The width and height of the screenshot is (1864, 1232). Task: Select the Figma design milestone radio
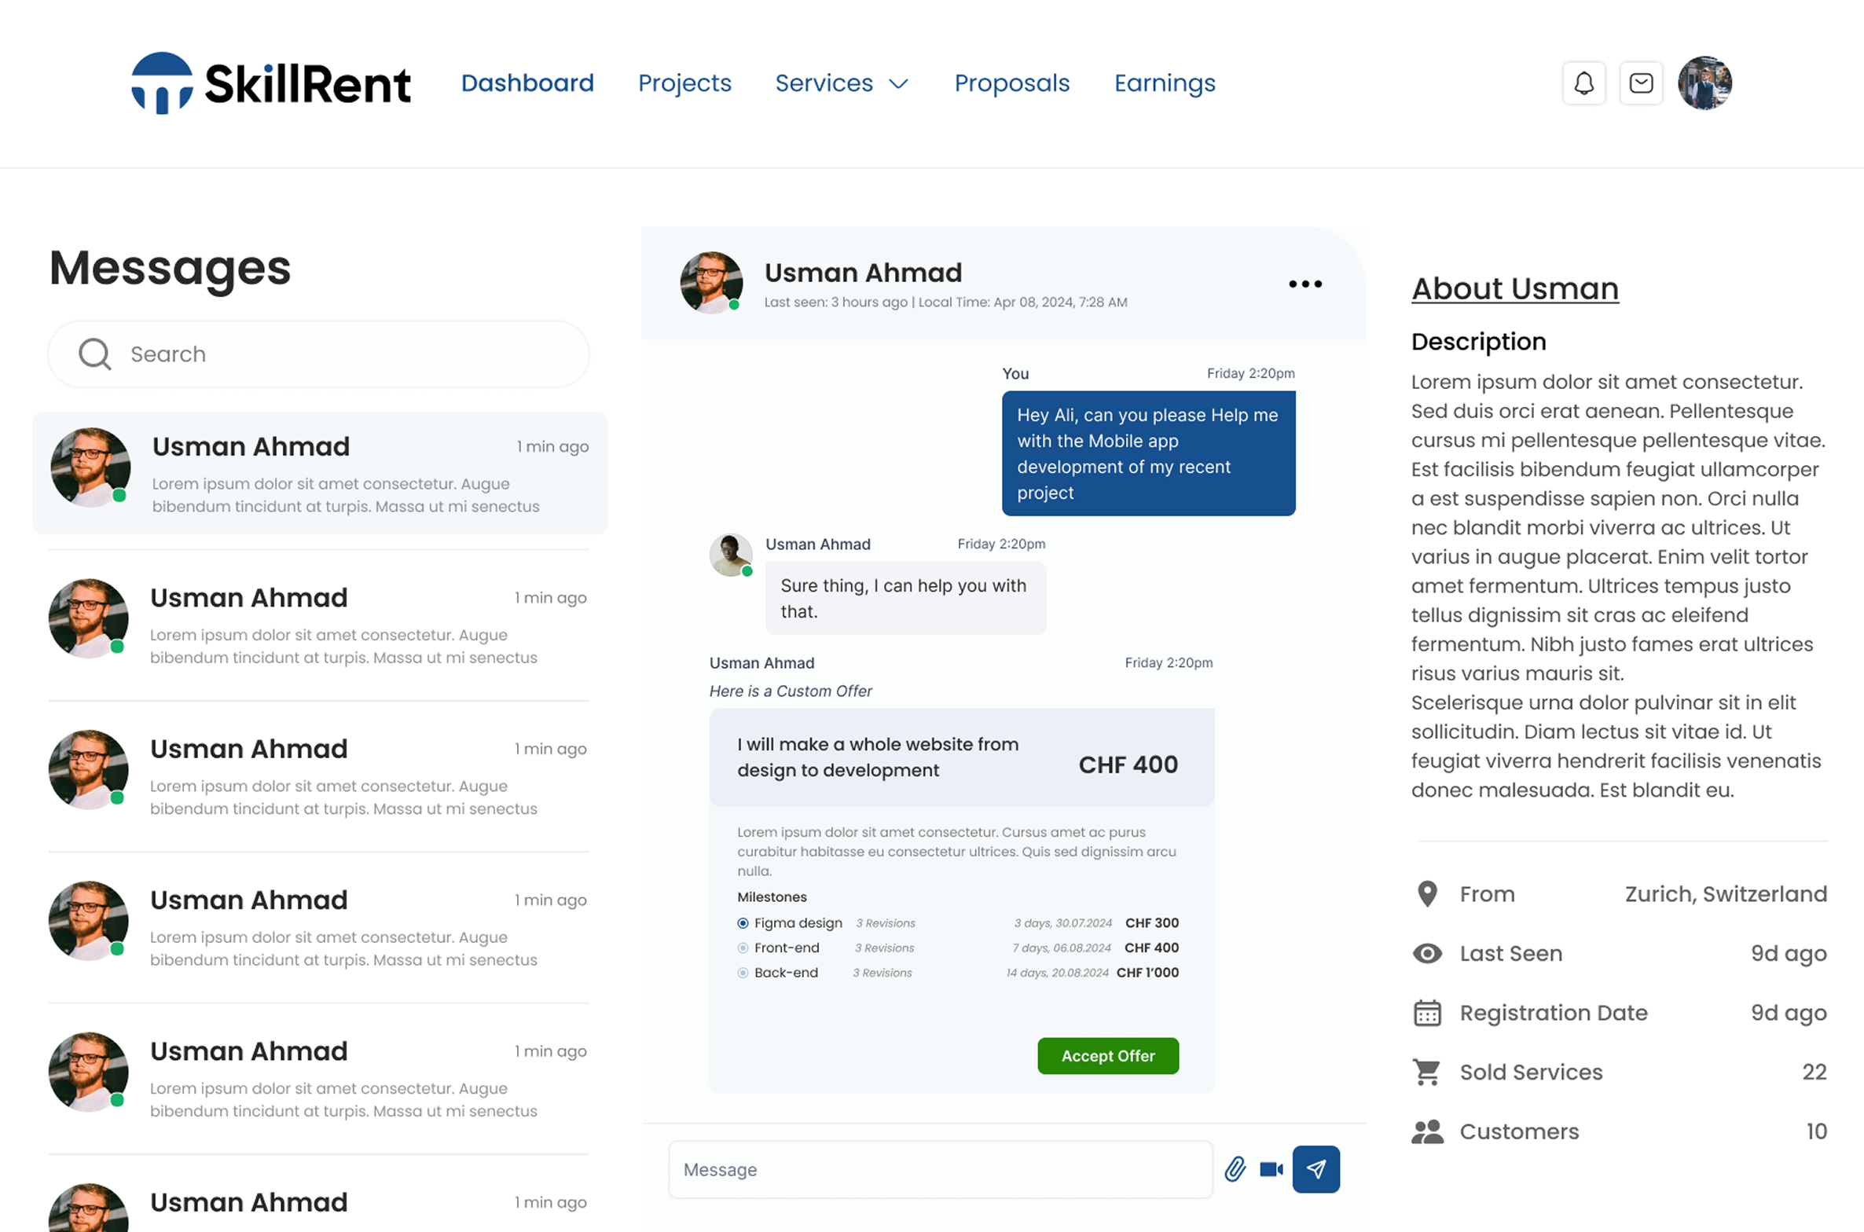[743, 923]
